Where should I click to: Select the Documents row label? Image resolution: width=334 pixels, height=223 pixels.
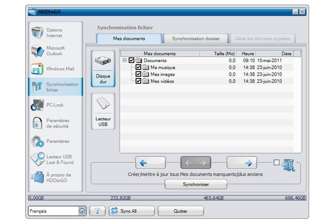click(155, 60)
